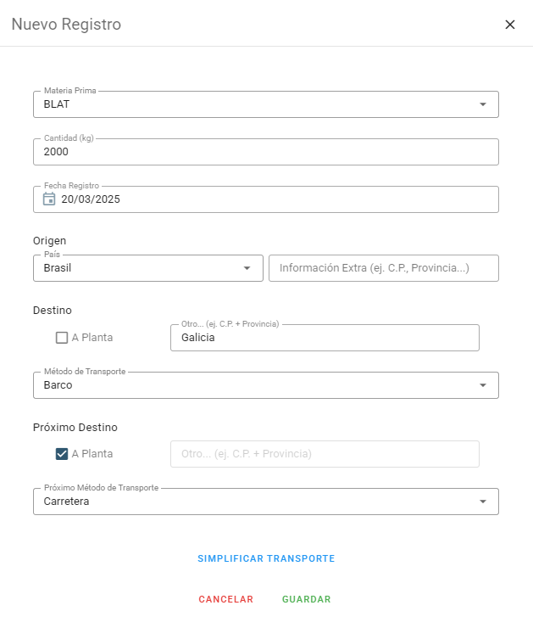
Task: Click the Información Extra origin field
Action: tap(383, 268)
